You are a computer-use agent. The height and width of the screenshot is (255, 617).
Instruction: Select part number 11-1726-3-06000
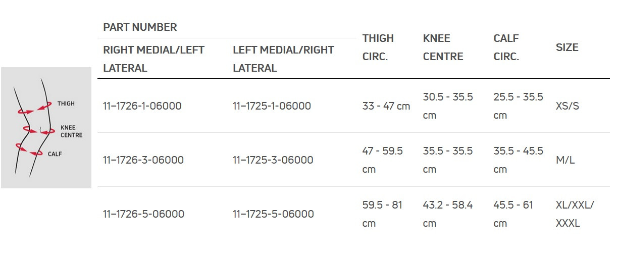[x=143, y=160]
